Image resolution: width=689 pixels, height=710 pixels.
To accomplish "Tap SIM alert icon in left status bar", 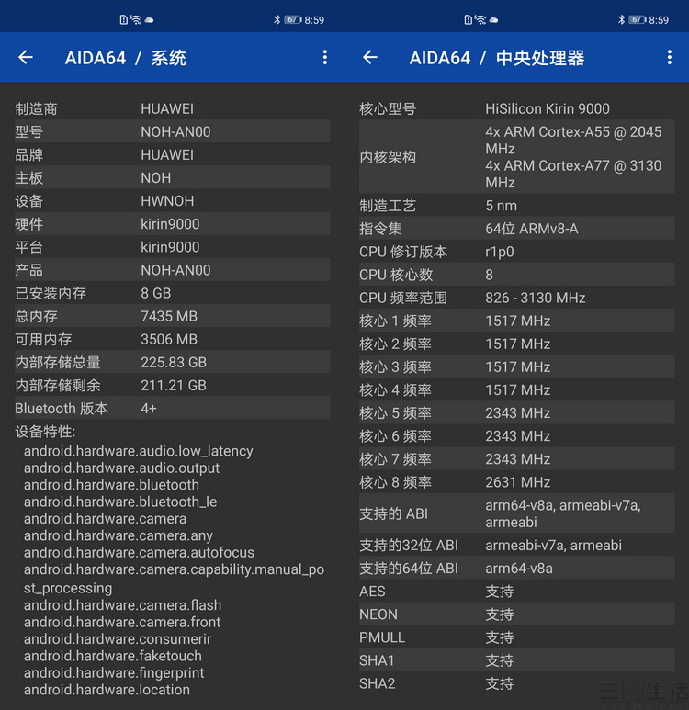I will point(123,19).
